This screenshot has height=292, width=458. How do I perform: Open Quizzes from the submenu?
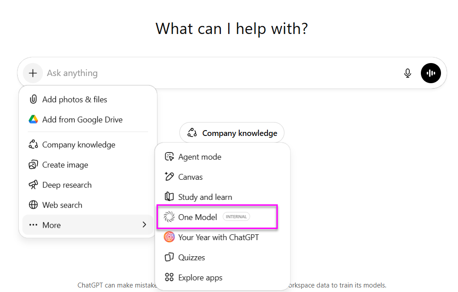[x=191, y=258]
